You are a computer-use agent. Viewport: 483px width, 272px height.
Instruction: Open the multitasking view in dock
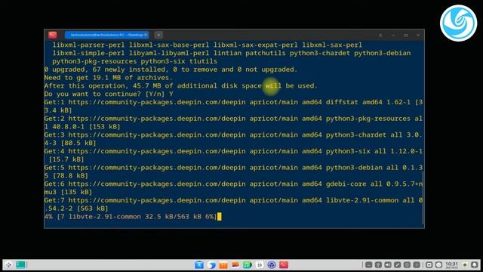click(x=20, y=264)
